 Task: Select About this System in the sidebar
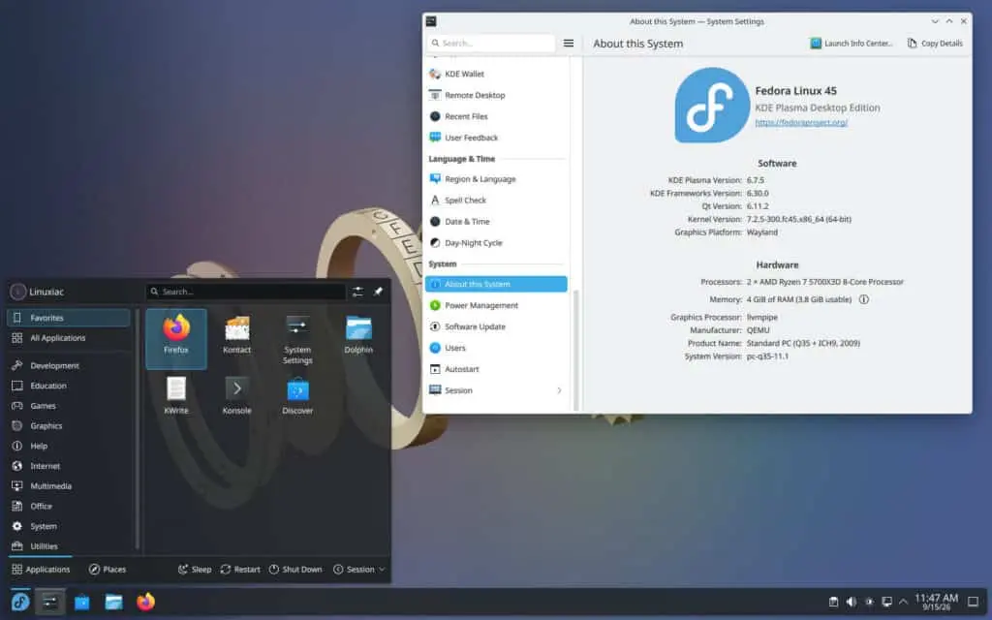[x=496, y=284]
